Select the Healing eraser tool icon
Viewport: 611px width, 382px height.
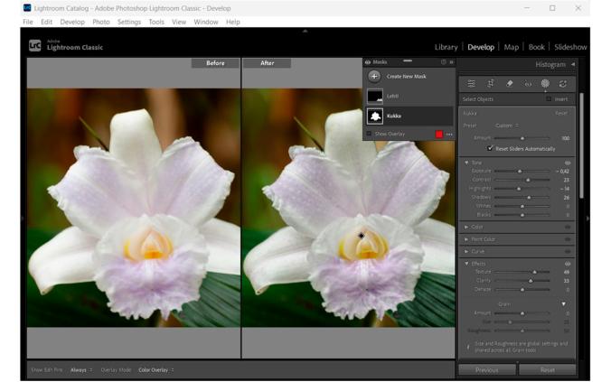pos(509,83)
